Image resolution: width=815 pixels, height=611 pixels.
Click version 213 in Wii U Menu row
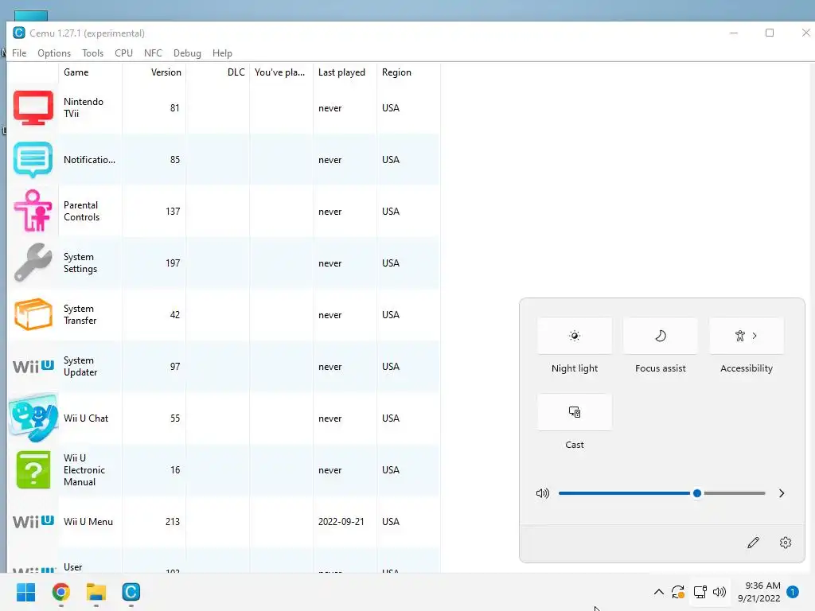[x=173, y=522]
